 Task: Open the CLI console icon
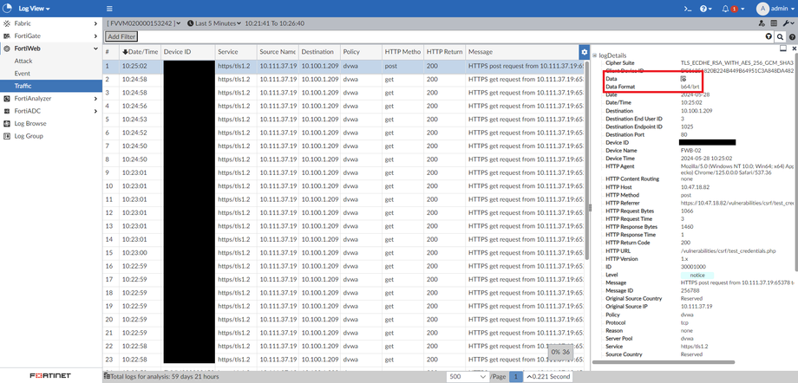click(688, 9)
